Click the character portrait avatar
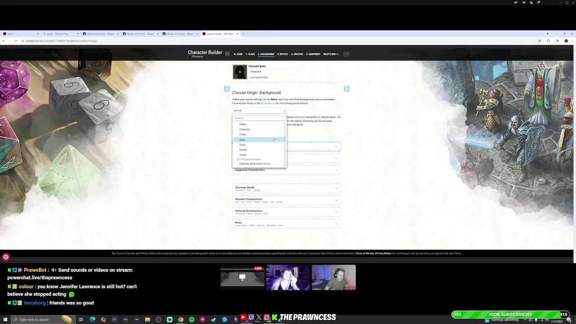This screenshot has height=324, width=576. [240, 72]
